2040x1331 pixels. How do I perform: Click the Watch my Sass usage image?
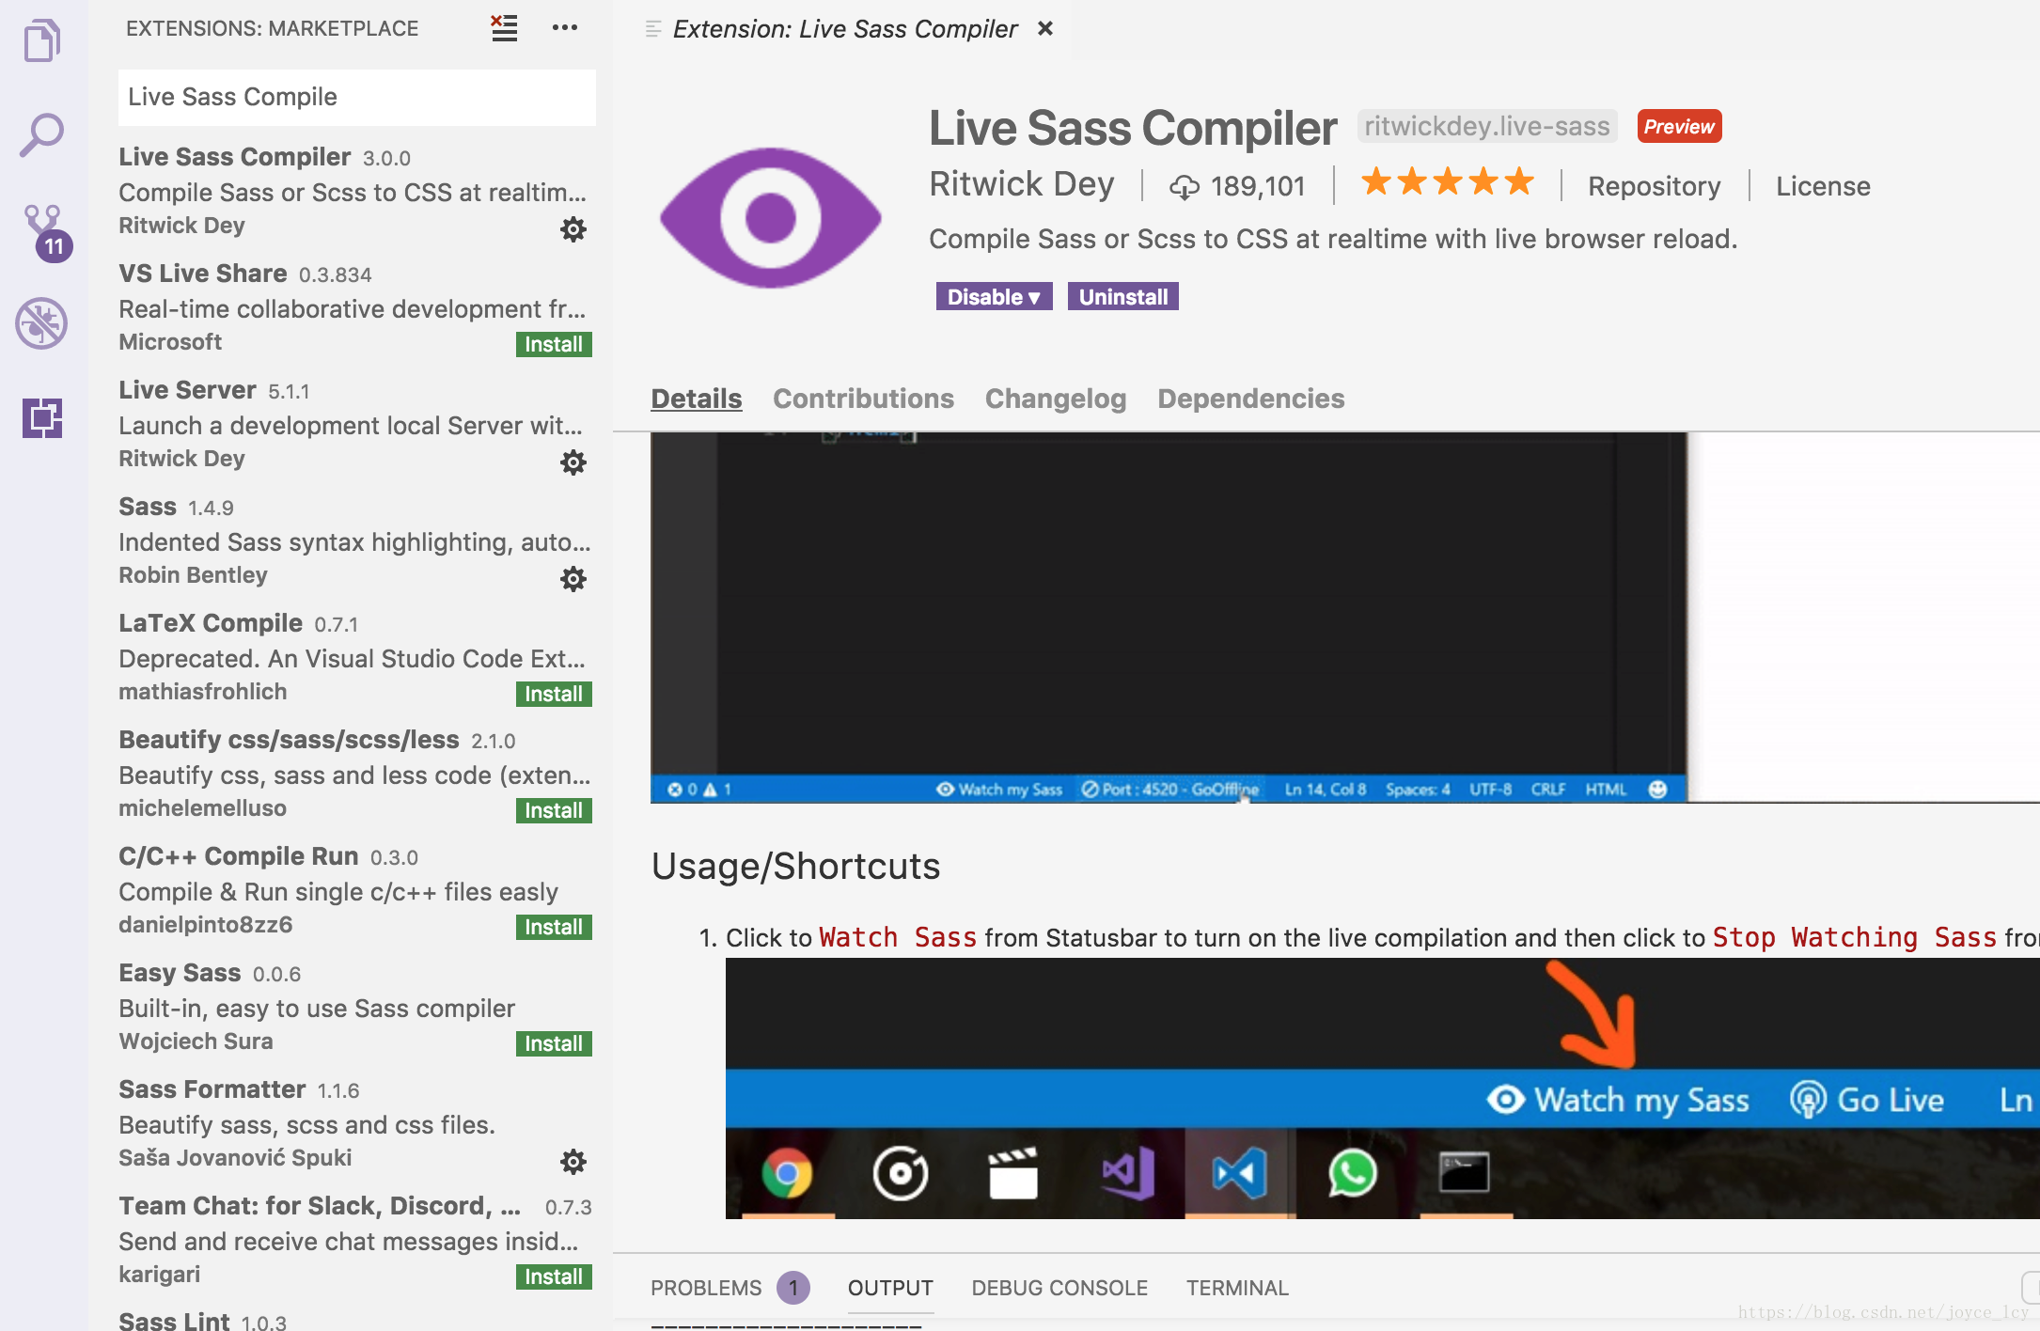click(1382, 1088)
